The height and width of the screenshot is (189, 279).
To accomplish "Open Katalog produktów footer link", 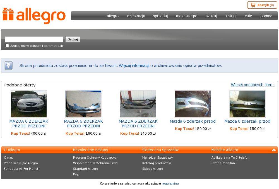I will [157, 163].
